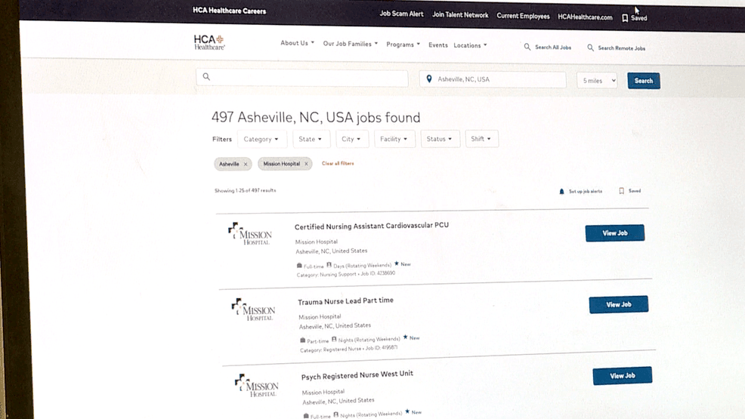
Task: Expand the Status filter dropdown
Action: point(440,139)
